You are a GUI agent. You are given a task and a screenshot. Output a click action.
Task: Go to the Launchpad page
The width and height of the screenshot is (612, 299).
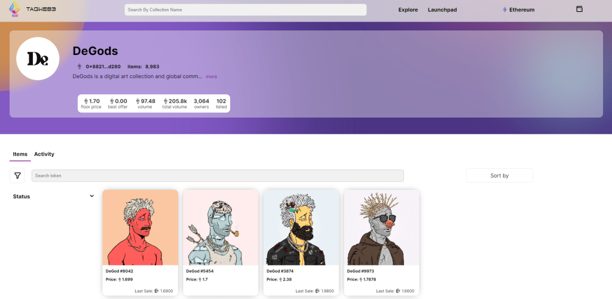click(442, 10)
